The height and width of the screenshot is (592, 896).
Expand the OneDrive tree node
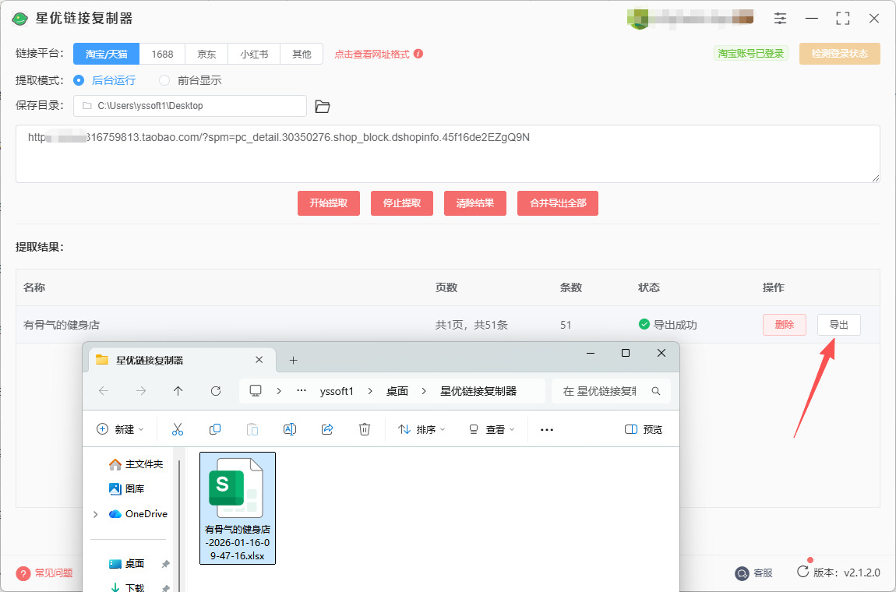click(x=95, y=514)
